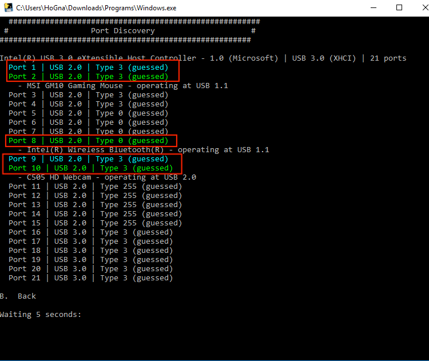Viewport: 429px width, 361px height.
Task: Select the Port 21 USB 3.0 row
Action: click(x=90, y=278)
